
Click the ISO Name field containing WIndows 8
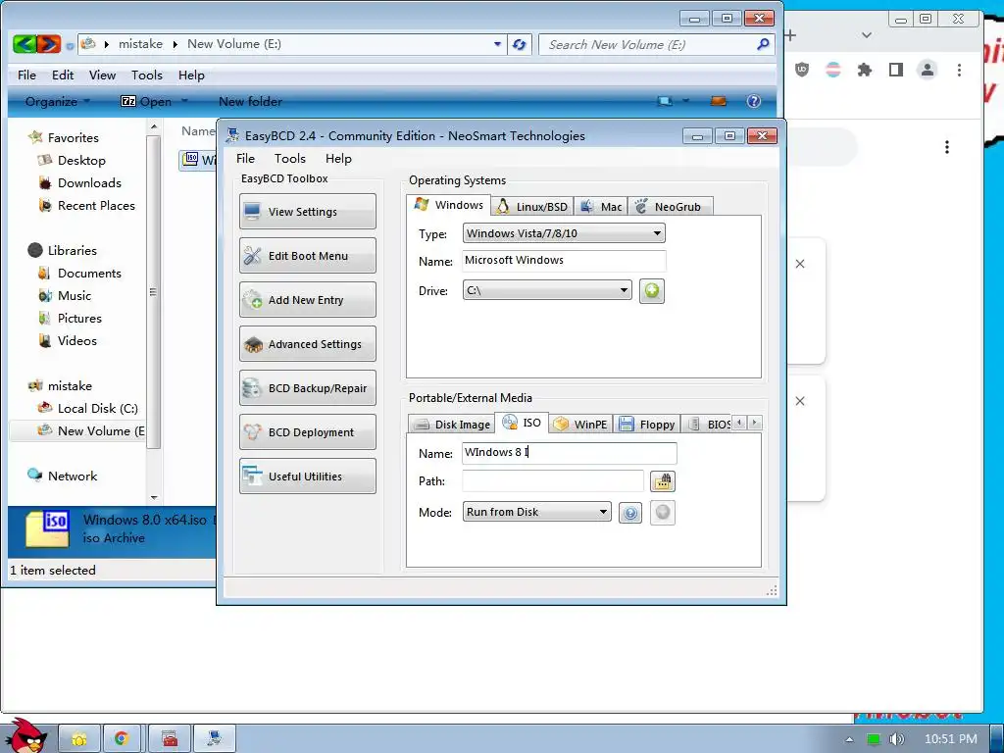pos(569,453)
